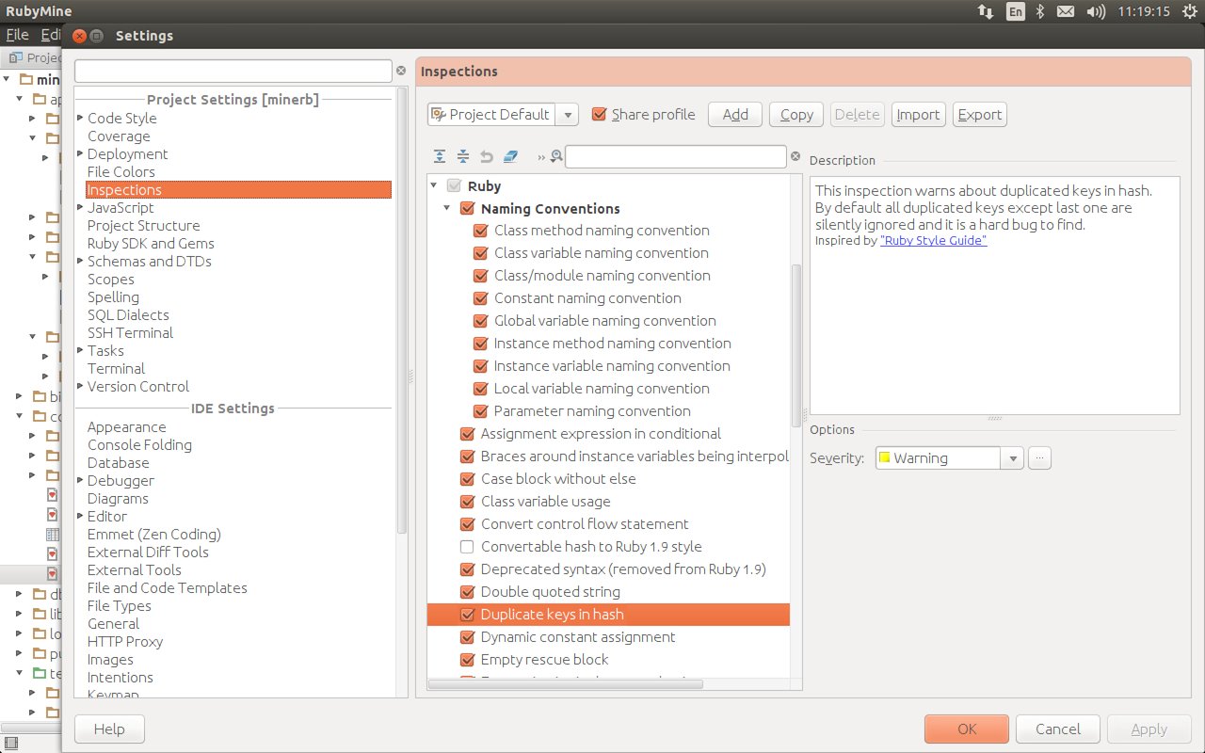Expand Schemas and DTDs node

[x=80, y=262]
